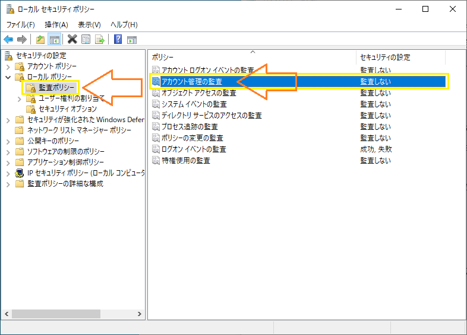
Task: Select the 特権使用の監査 policy
Action: tap(186, 161)
